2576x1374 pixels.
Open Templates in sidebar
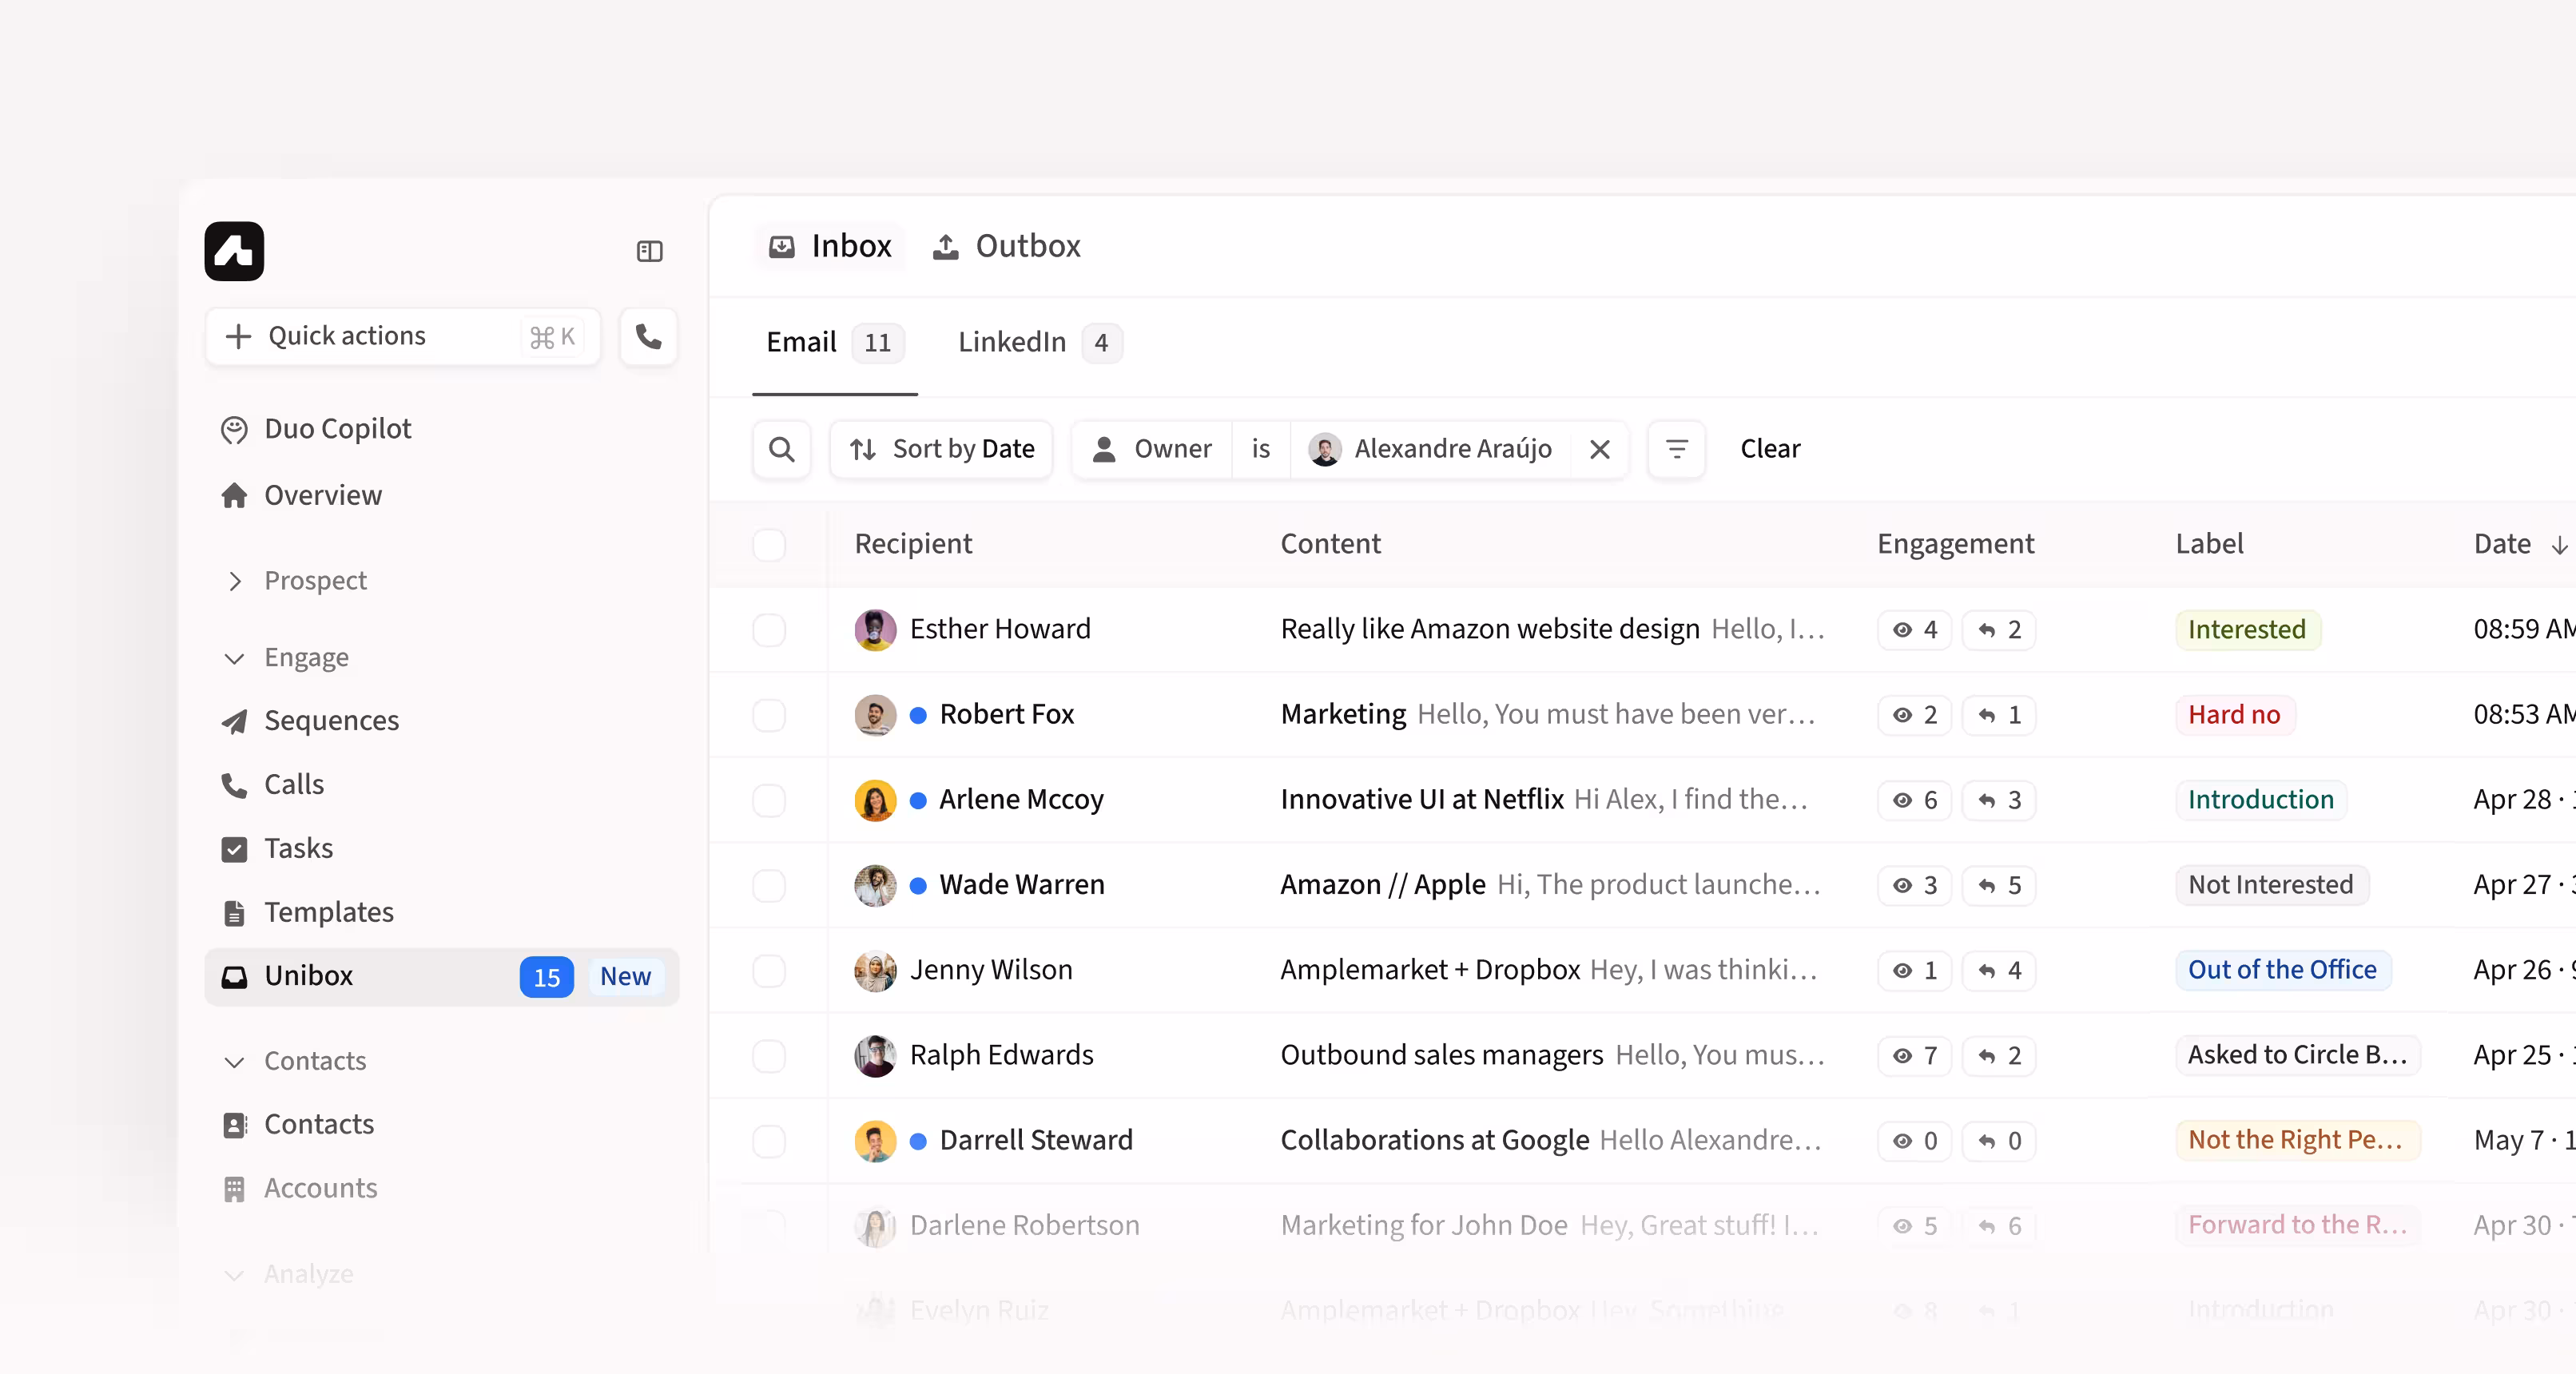pos(307,912)
